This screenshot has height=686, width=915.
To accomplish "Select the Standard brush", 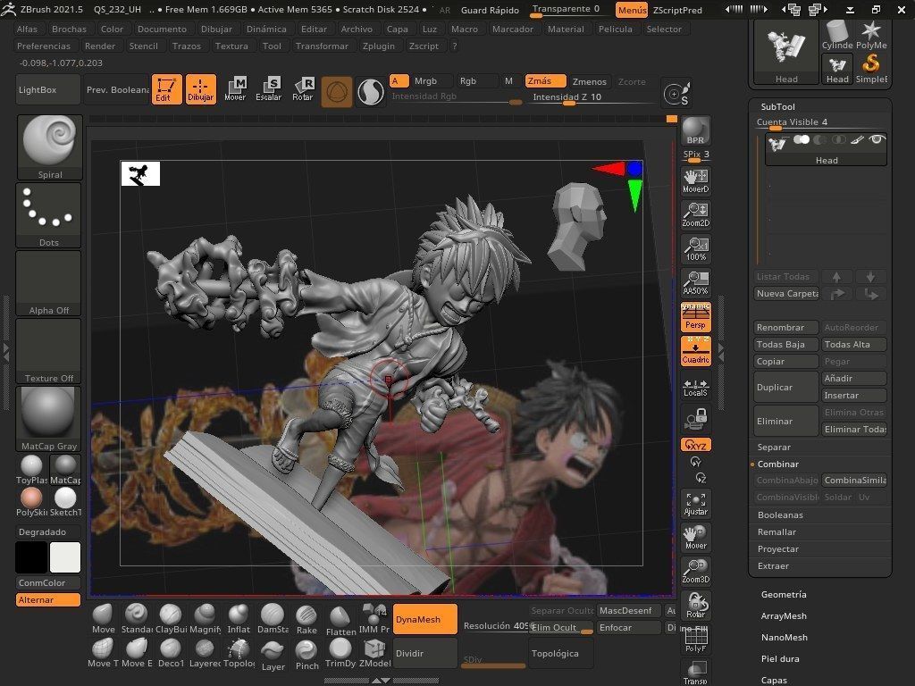I will [137, 619].
